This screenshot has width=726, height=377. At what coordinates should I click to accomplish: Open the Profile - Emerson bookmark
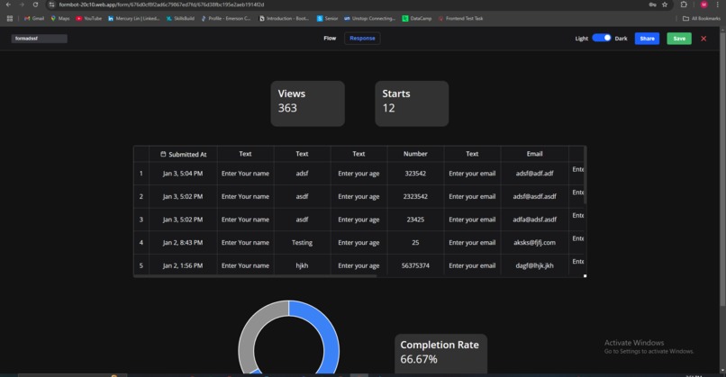pos(225,19)
